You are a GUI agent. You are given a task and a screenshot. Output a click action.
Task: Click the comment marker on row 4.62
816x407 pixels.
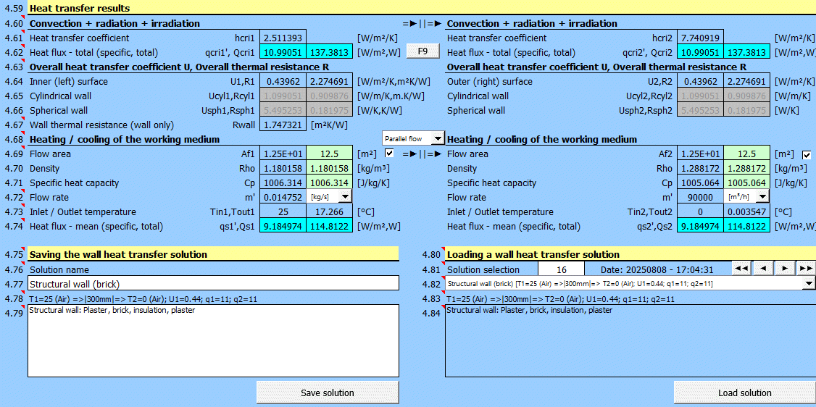(x=25, y=46)
